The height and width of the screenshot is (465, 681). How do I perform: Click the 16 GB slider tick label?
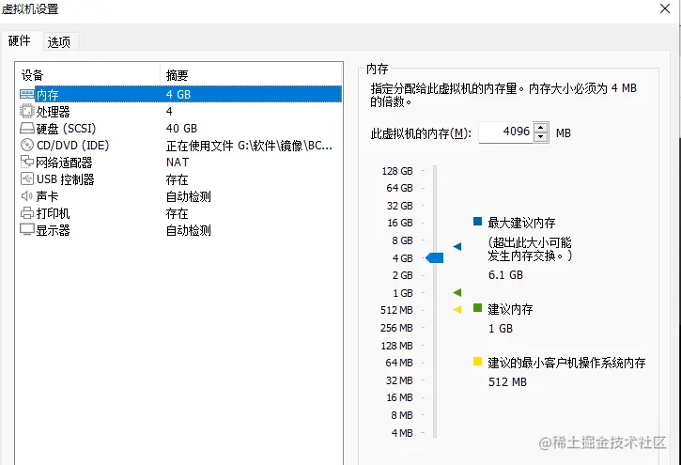(400, 223)
